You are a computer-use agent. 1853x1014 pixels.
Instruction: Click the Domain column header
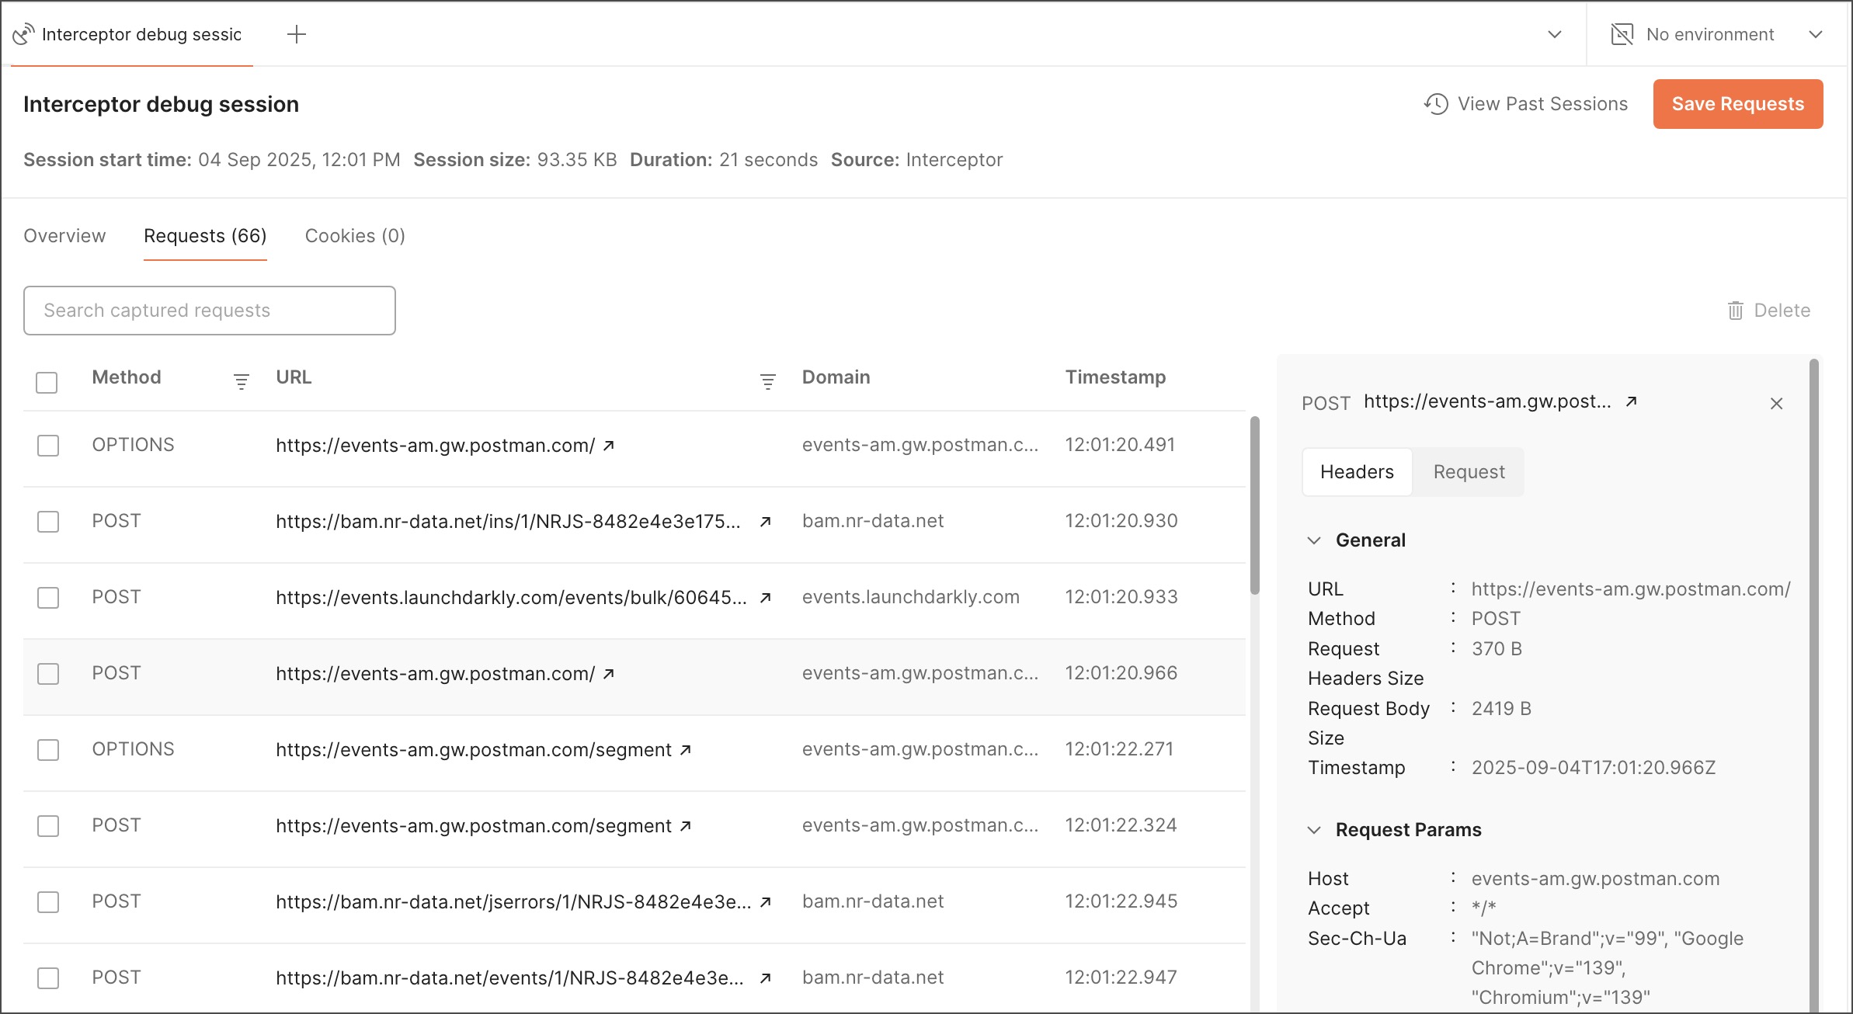point(836,377)
